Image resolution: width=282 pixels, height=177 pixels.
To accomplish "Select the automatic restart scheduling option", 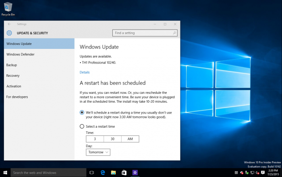I will coord(82,112).
